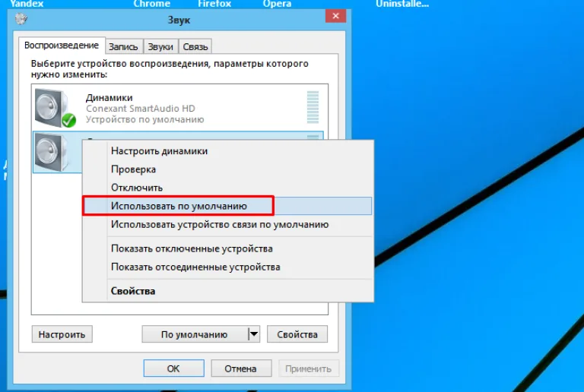Click the Настроить button
This screenshot has height=392, width=584.
(x=62, y=334)
